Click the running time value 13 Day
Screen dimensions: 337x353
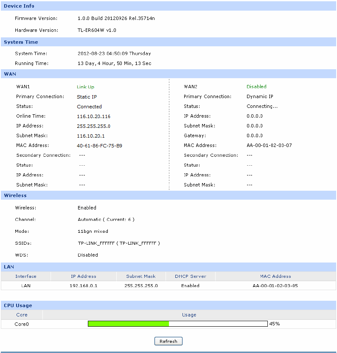pos(114,63)
